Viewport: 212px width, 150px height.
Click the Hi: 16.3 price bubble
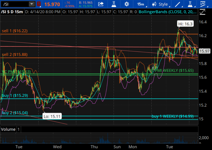pyautogui.click(x=185, y=24)
